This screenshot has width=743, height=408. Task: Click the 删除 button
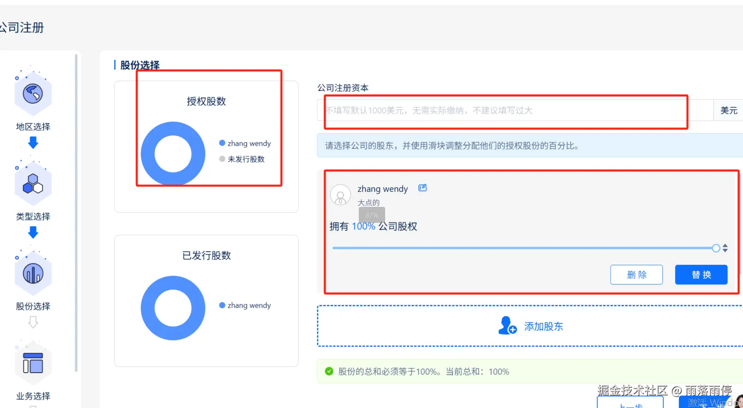637,275
